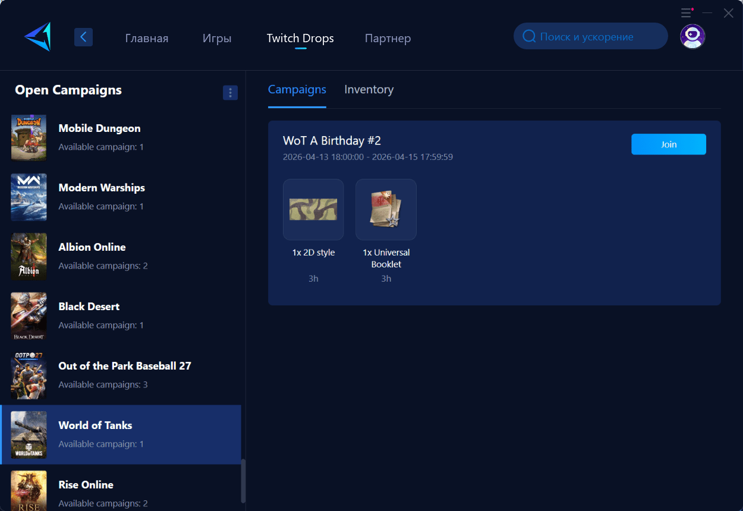Click the app logo in the header
This screenshot has height=511, width=743.
(x=38, y=37)
